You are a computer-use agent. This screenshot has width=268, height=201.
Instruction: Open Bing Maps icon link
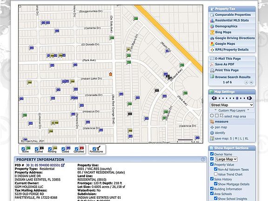click(212, 32)
